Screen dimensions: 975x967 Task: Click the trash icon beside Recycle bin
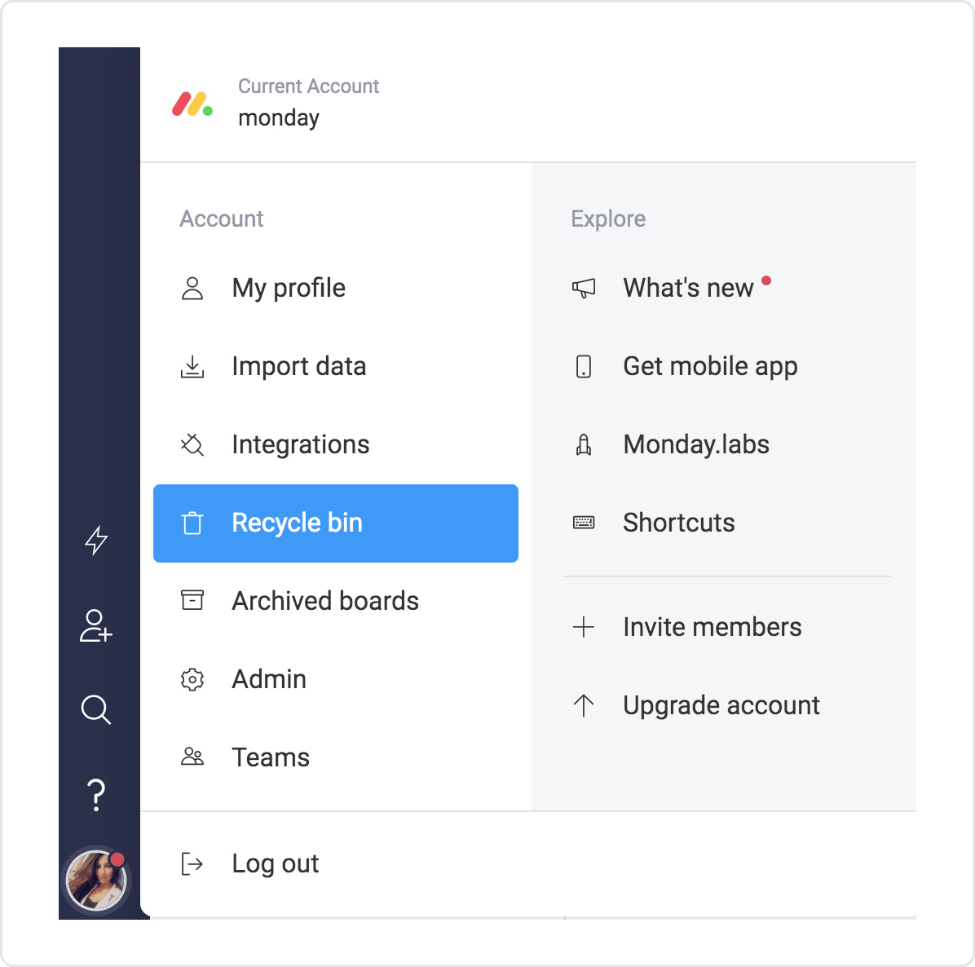click(x=192, y=523)
